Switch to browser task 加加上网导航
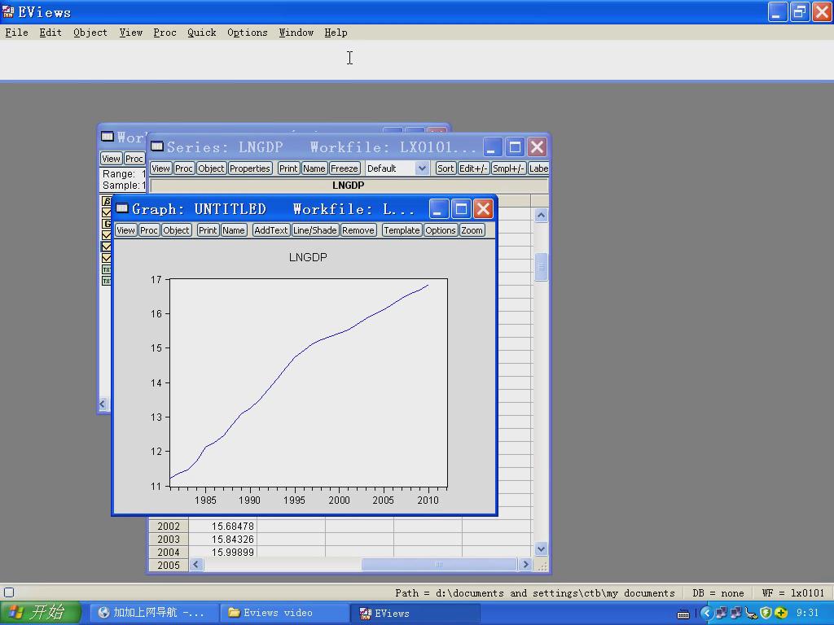 (x=152, y=613)
